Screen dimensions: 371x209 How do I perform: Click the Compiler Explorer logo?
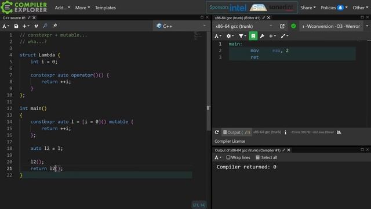[x=24, y=7]
